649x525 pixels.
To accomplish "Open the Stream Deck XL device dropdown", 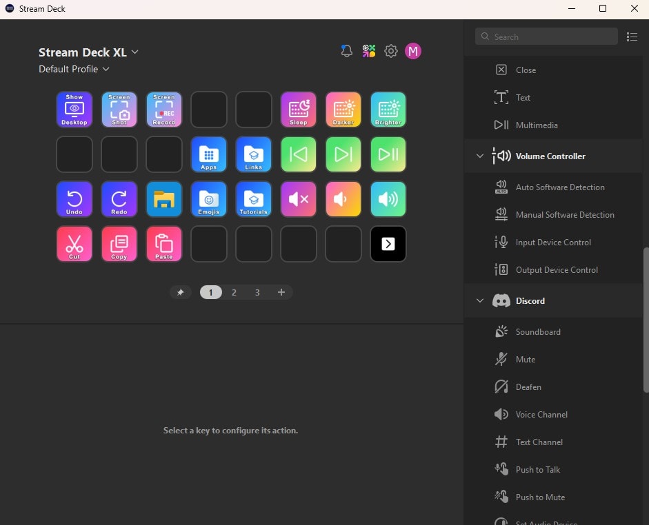I will click(88, 52).
